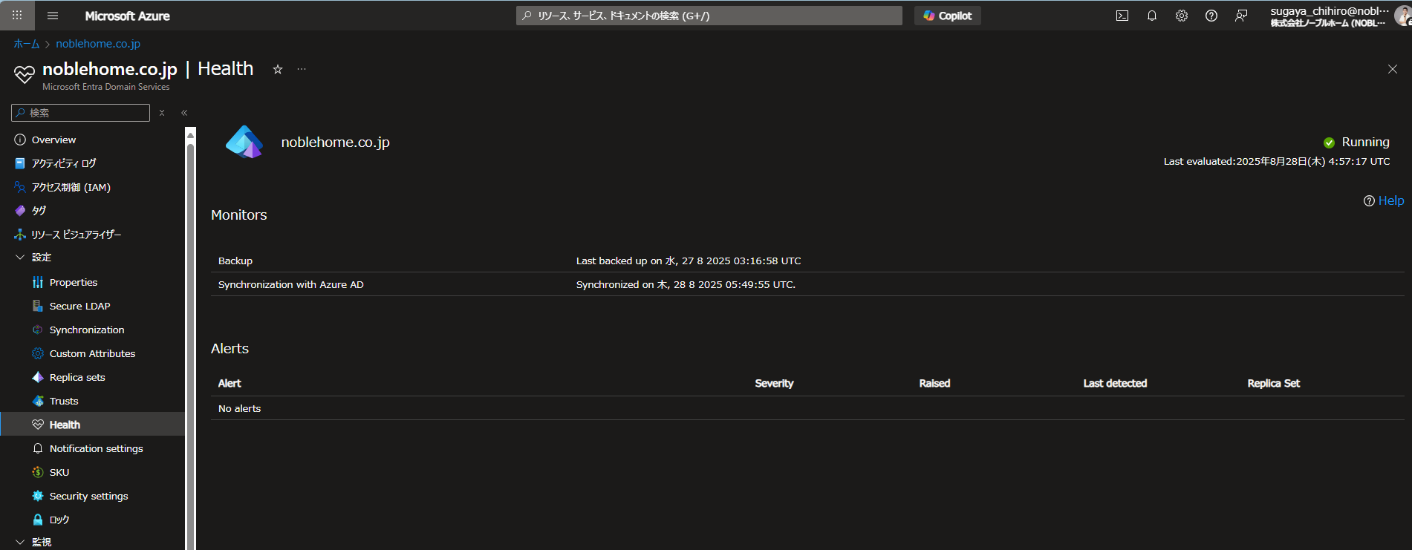
Task: Close the Health blade
Action: [x=1393, y=69]
